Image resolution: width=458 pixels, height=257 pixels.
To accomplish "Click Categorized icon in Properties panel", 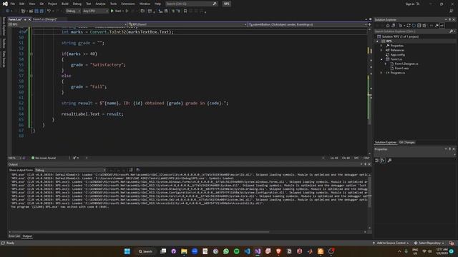I will (377, 160).
